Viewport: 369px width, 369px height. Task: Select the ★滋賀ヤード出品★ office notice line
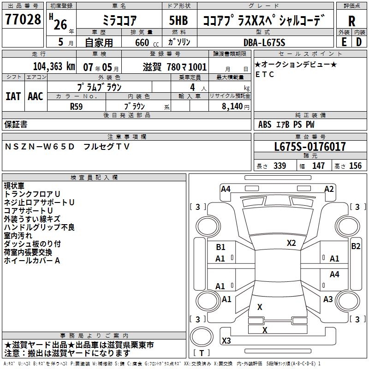[79, 345]
